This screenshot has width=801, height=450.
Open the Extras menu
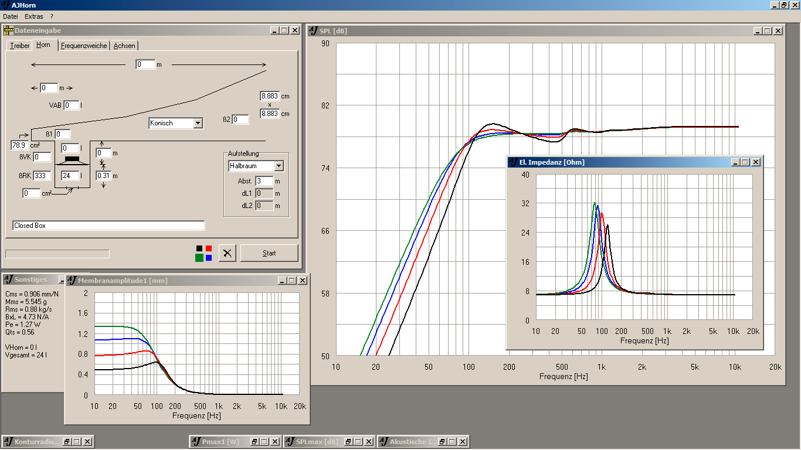coord(34,16)
